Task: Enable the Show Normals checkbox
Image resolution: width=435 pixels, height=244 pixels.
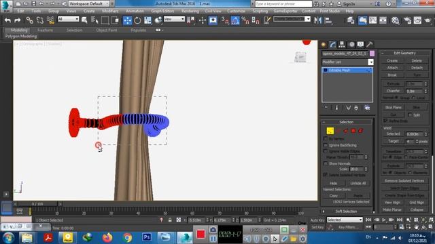Action: (x=326, y=163)
